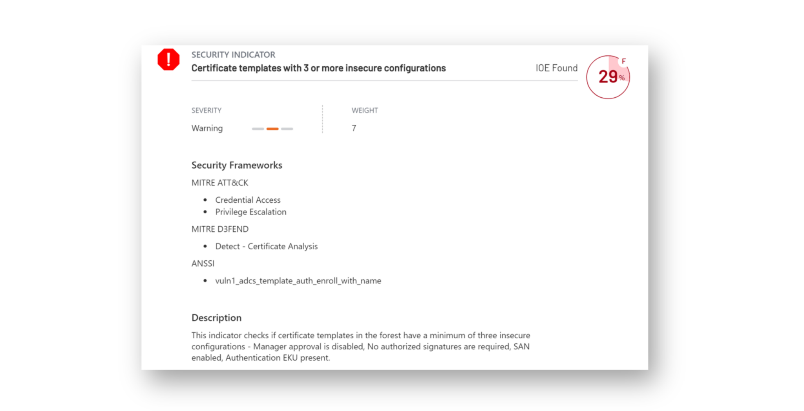Select the Privilege Escalation list item

tap(250, 212)
